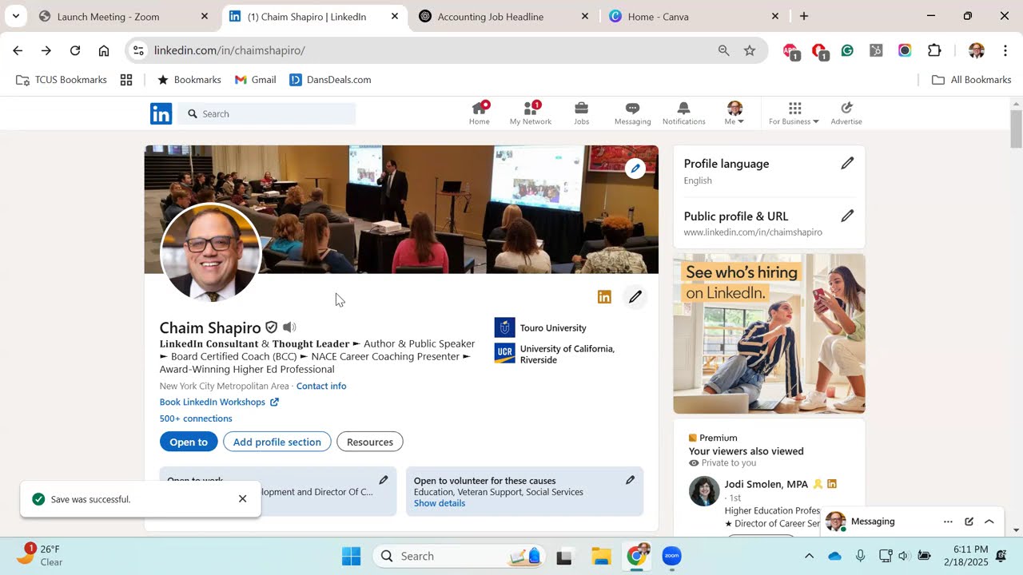Screen dimensions: 1023x575
Task: Play name pronunciation speaker icon
Action: [289, 327]
